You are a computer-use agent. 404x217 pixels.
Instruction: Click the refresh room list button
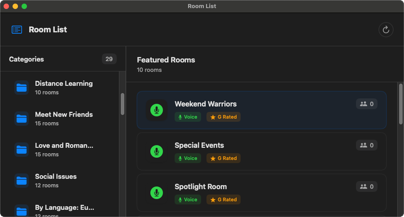[x=386, y=30]
